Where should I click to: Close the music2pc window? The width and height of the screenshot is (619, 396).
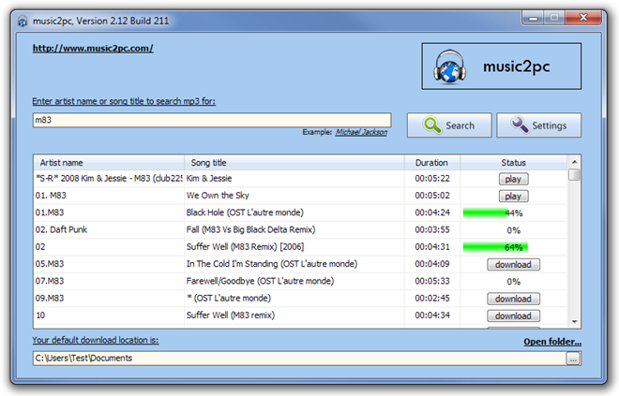[x=583, y=18]
